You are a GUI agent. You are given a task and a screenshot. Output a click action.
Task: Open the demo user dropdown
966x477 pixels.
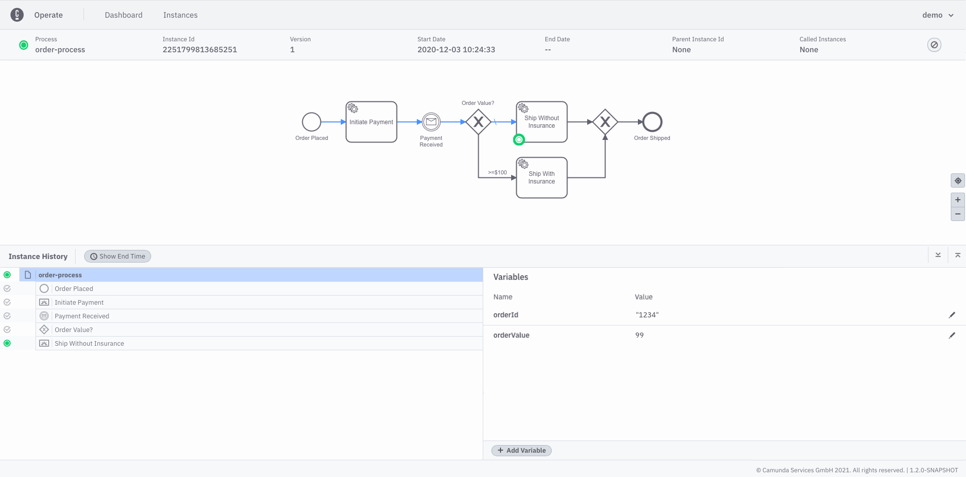[x=936, y=15]
